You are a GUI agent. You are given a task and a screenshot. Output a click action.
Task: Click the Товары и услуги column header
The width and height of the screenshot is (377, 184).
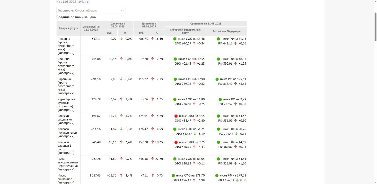pyautogui.click(x=68, y=28)
